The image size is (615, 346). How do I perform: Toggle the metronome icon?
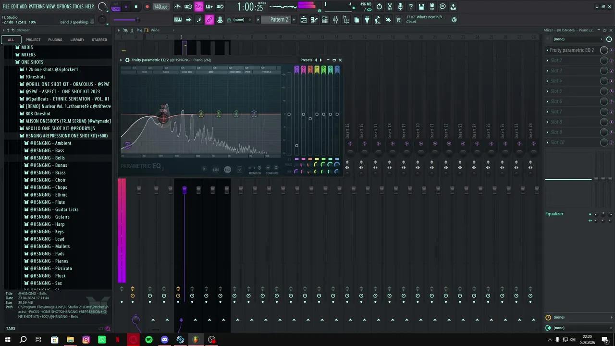coord(178,7)
